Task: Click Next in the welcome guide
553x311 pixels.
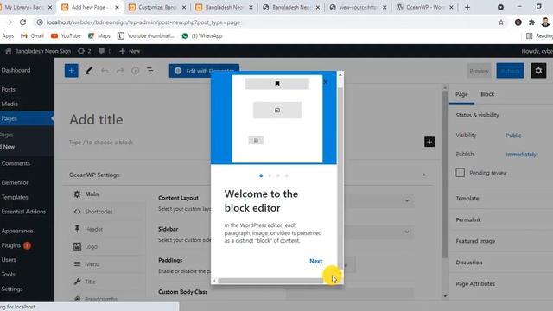Action: pyautogui.click(x=315, y=261)
